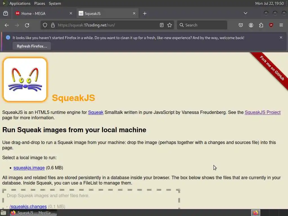The width and height of the screenshot is (288, 216).
Task: Open the extensions puzzle icon
Action: coord(261,25)
